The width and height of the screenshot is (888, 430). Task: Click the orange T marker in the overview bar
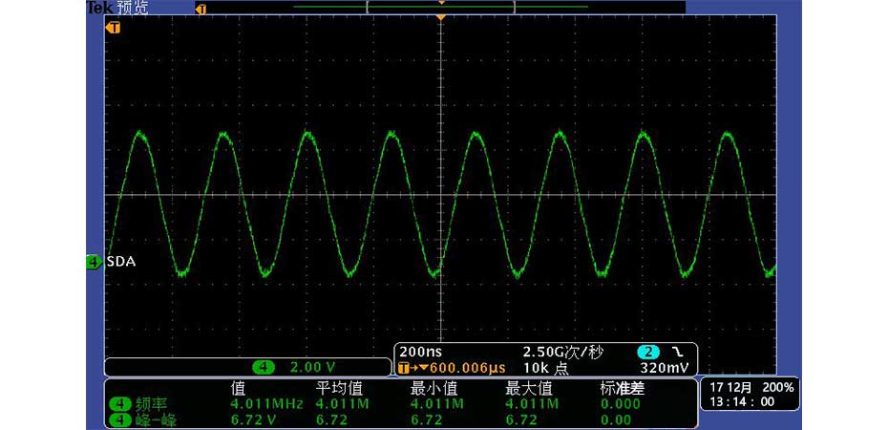[201, 9]
